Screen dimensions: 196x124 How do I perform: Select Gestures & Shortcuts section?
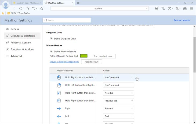coord(22,36)
